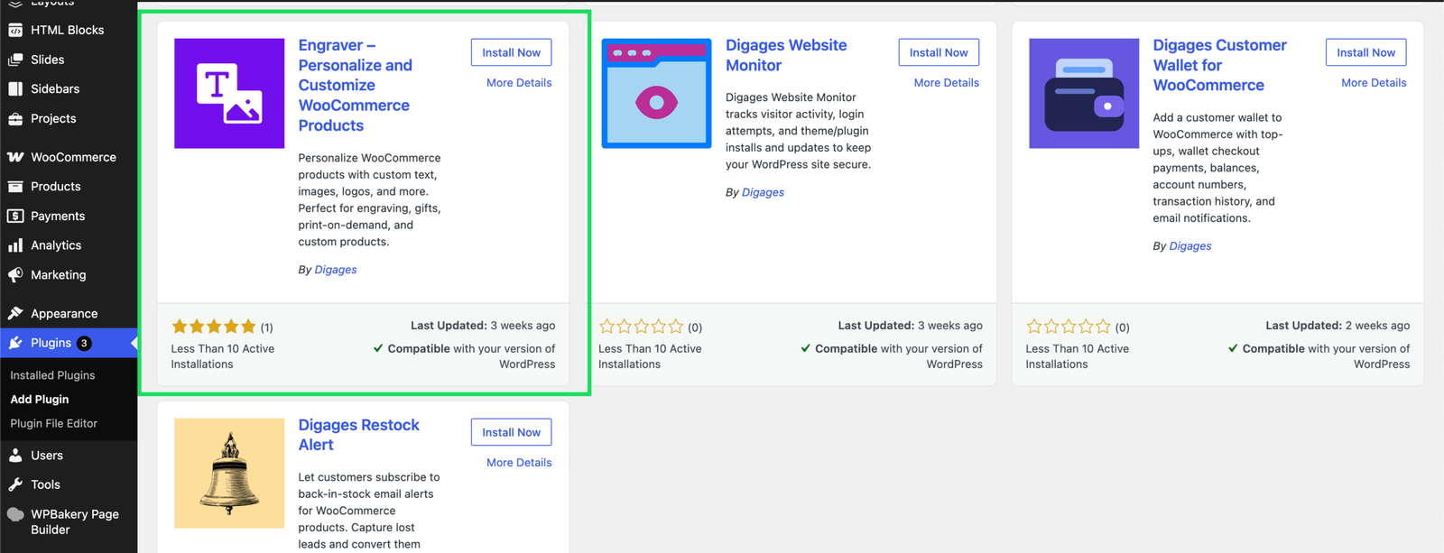The height and width of the screenshot is (553, 1444).
Task: Click the HTML Blocks sidebar icon
Action: click(15, 30)
